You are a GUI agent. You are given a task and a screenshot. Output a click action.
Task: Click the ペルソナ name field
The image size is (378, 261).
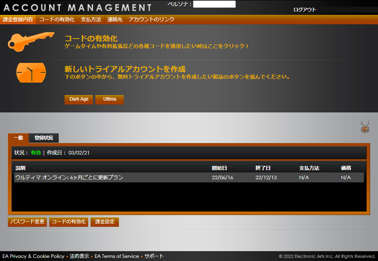pyautogui.click(x=214, y=4)
